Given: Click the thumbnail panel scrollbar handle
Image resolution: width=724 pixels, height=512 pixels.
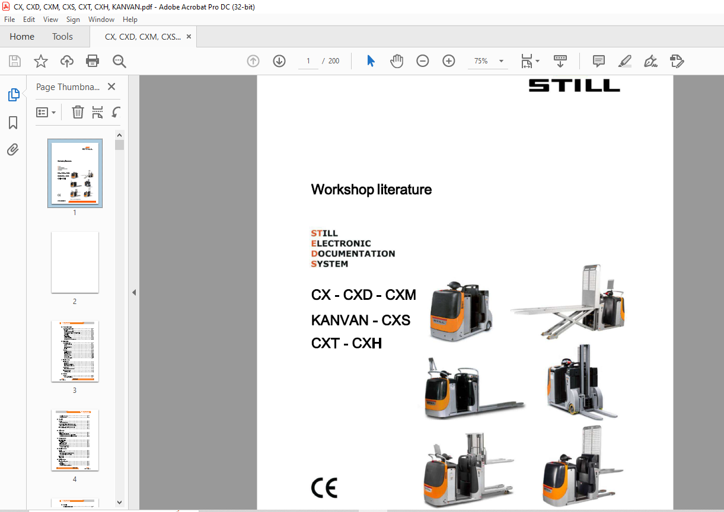Looking at the screenshot, I should pyautogui.click(x=120, y=145).
